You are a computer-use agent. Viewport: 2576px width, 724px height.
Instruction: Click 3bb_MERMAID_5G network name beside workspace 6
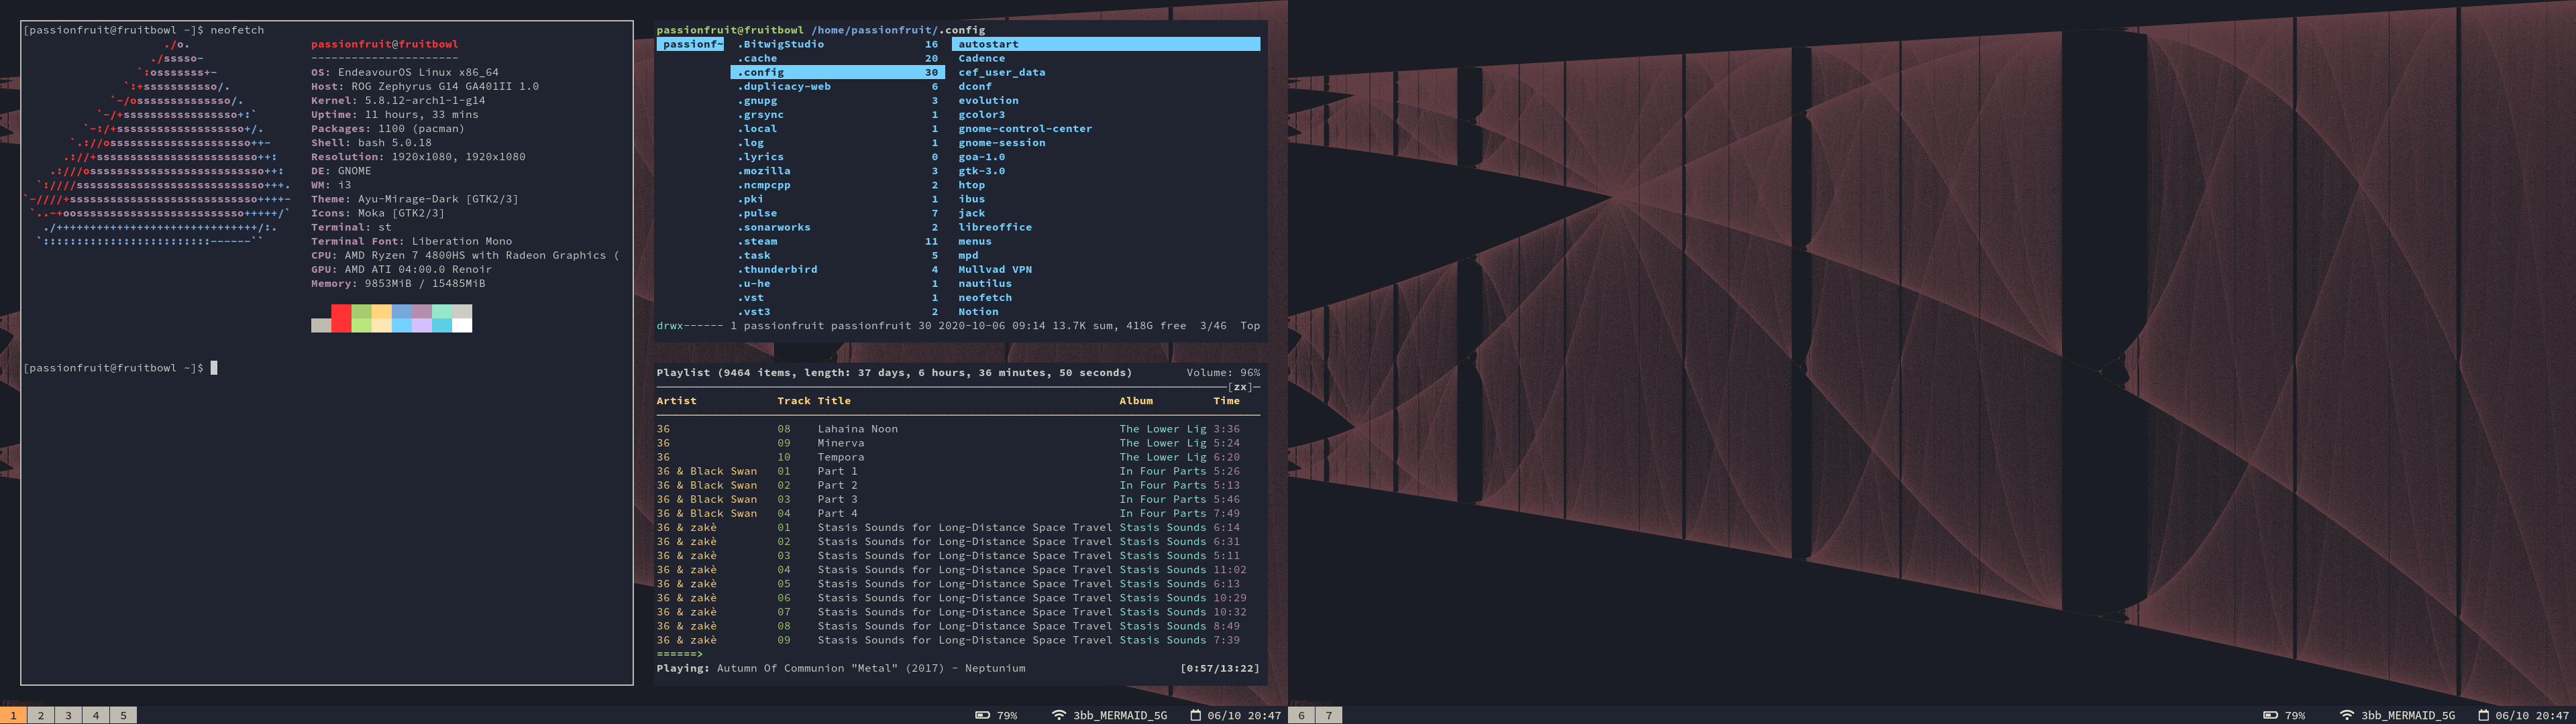[1120, 715]
